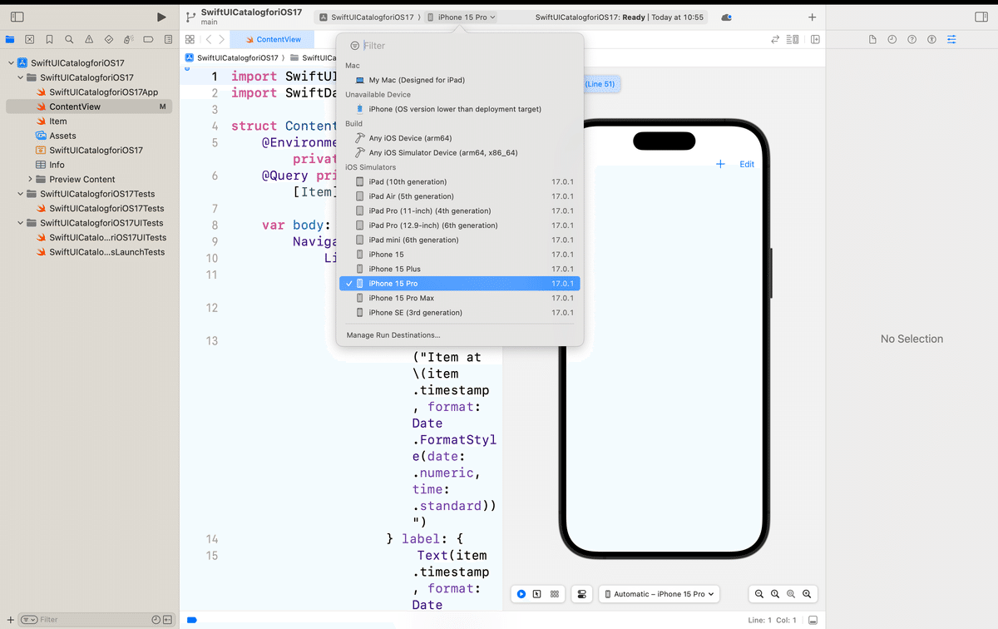
Task: Go back in editor history
Action: (209, 39)
